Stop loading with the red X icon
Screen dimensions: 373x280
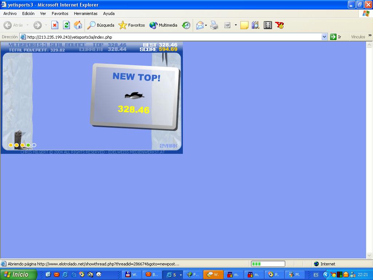[x=55, y=25]
